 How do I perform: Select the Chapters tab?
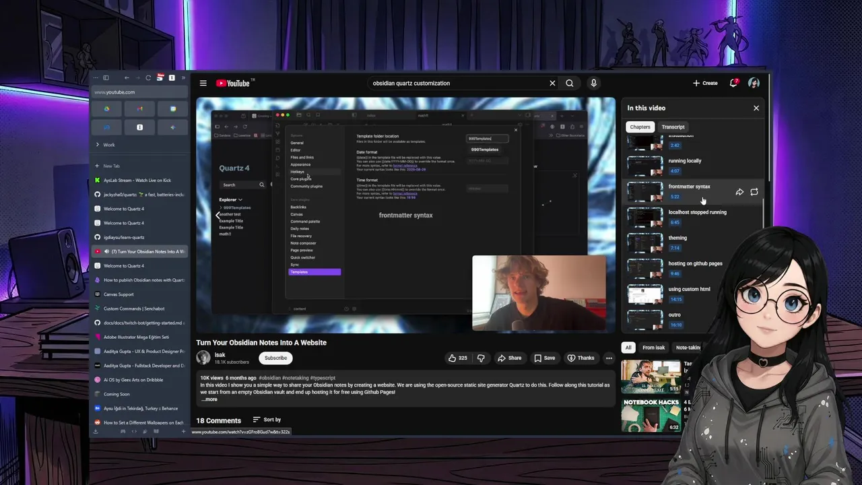[x=640, y=127]
